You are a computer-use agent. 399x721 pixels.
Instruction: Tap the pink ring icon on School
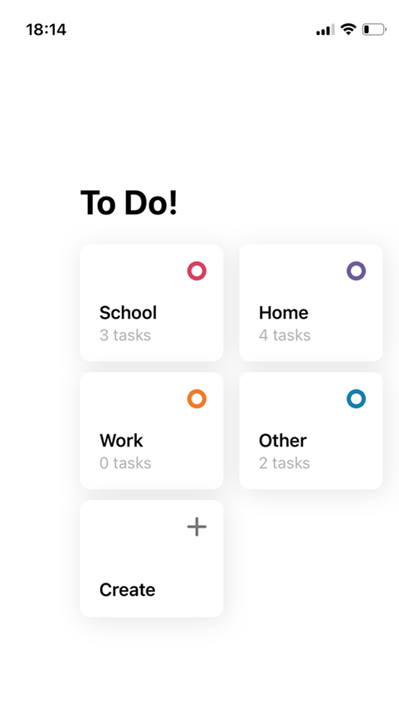pyautogui.click(x=197, y=270)
